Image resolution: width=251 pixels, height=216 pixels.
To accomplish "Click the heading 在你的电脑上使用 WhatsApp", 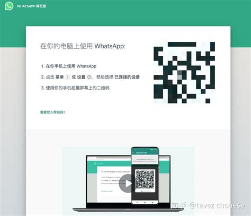I will point(83,46).
